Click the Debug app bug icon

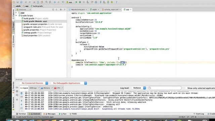click(80, 2)
